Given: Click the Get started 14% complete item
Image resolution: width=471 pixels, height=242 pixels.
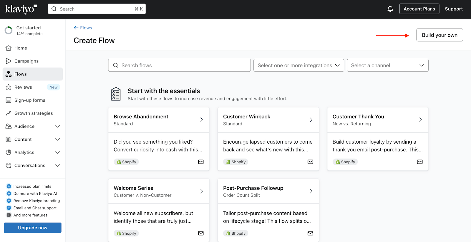Looking at the screenshot, I should [33, 30].
